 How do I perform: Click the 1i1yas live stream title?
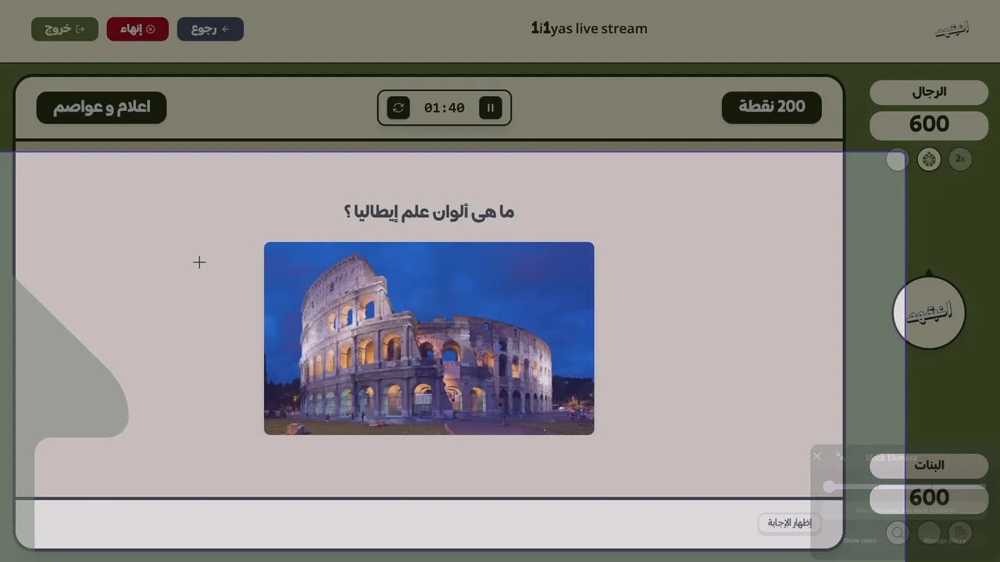pos(589,29)
